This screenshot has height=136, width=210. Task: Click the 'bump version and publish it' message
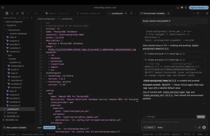[x=174, y=21]
